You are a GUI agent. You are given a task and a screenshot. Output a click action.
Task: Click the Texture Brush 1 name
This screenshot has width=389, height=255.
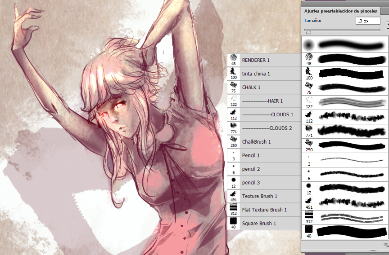[259, 196]
